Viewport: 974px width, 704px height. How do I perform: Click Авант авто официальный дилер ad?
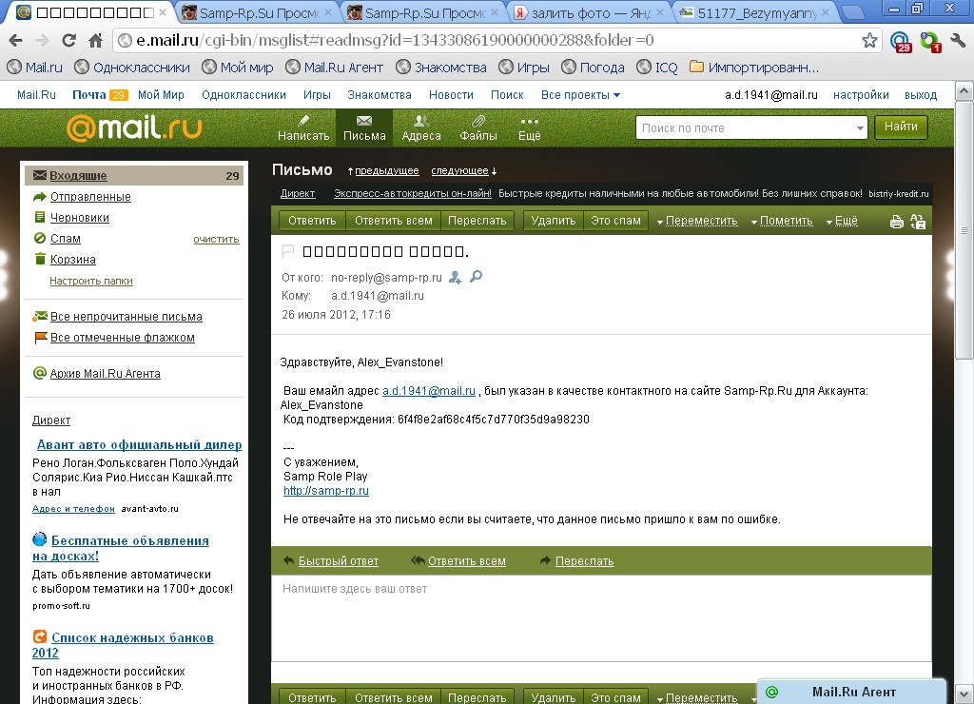(x=139, y=445)
